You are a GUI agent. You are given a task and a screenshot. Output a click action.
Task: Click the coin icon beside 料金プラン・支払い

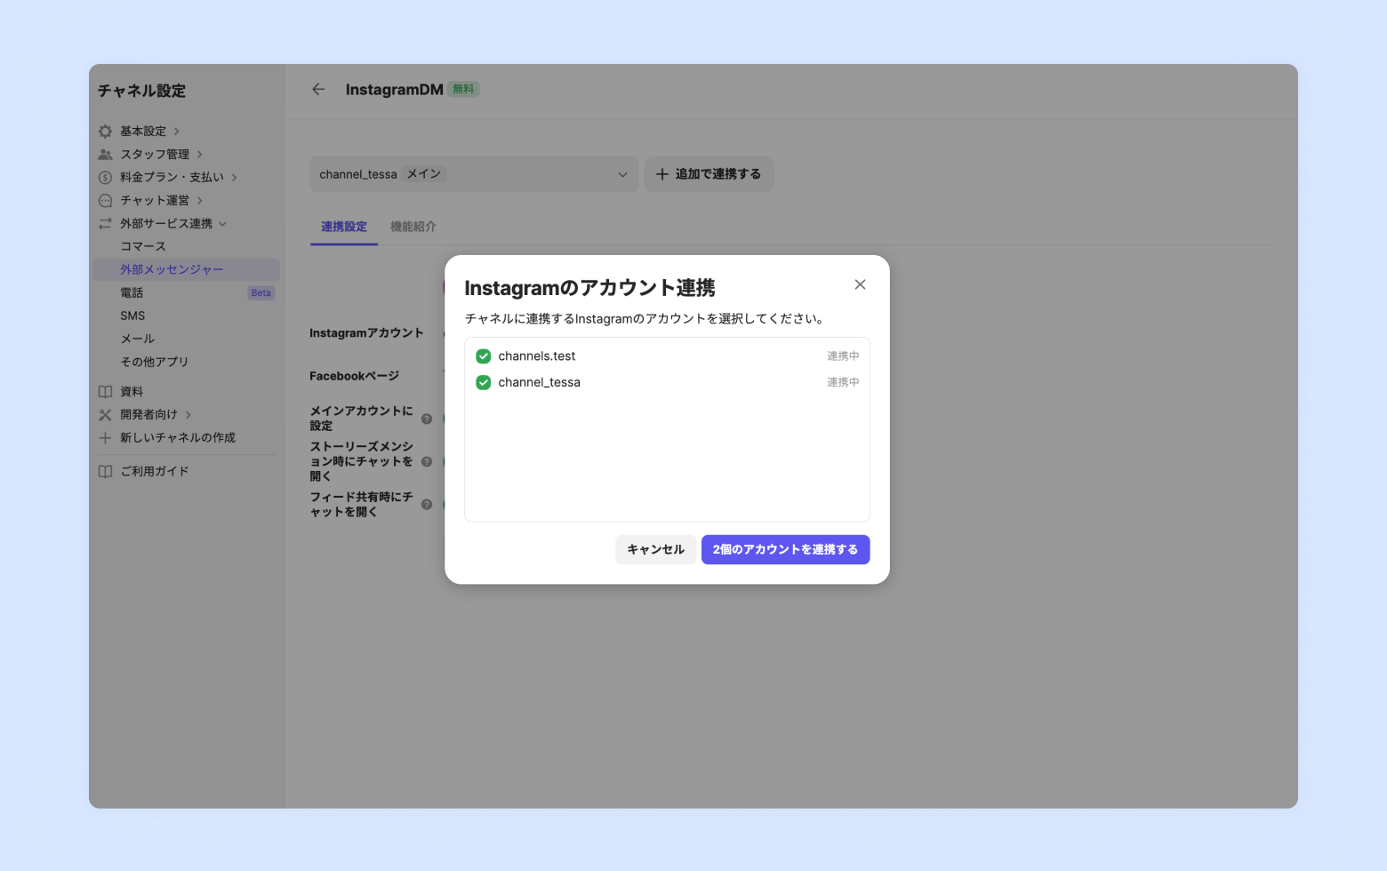point(105,178)
